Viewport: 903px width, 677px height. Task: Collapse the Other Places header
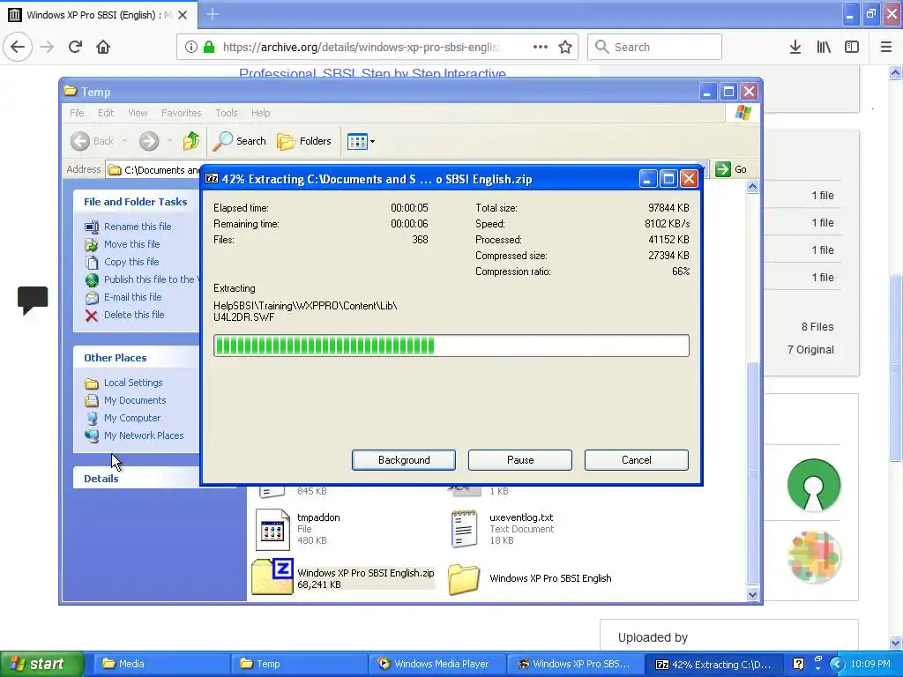pyautogui.click(x=136, y=358)
